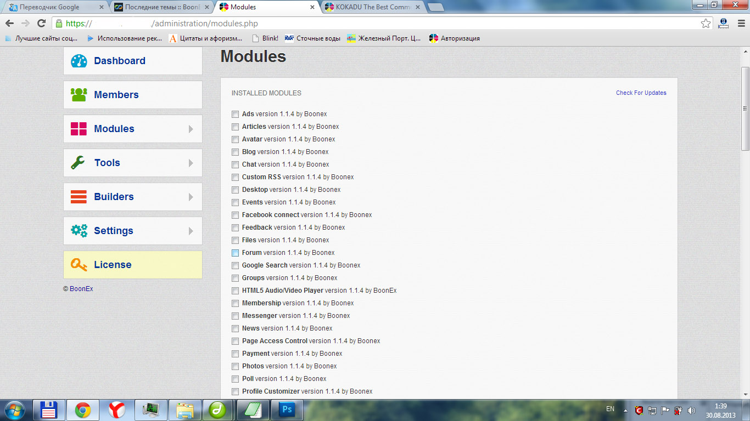Screen dimensions: 750x421
Task: Open the file explorer taskbar icon
Action: pos(184,410)
